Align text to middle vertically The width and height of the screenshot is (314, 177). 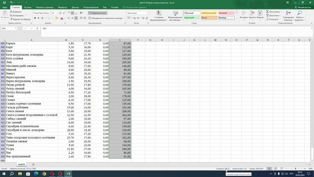pos(72,13)
